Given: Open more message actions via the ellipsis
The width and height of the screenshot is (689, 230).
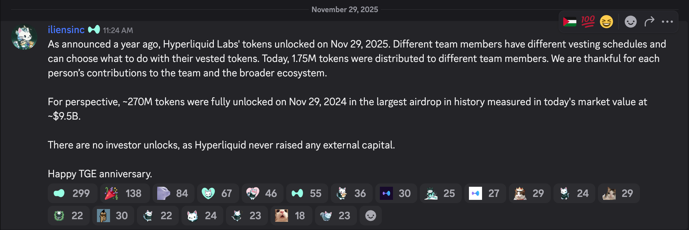Looking at the screenshot, I should coord(667,21).
